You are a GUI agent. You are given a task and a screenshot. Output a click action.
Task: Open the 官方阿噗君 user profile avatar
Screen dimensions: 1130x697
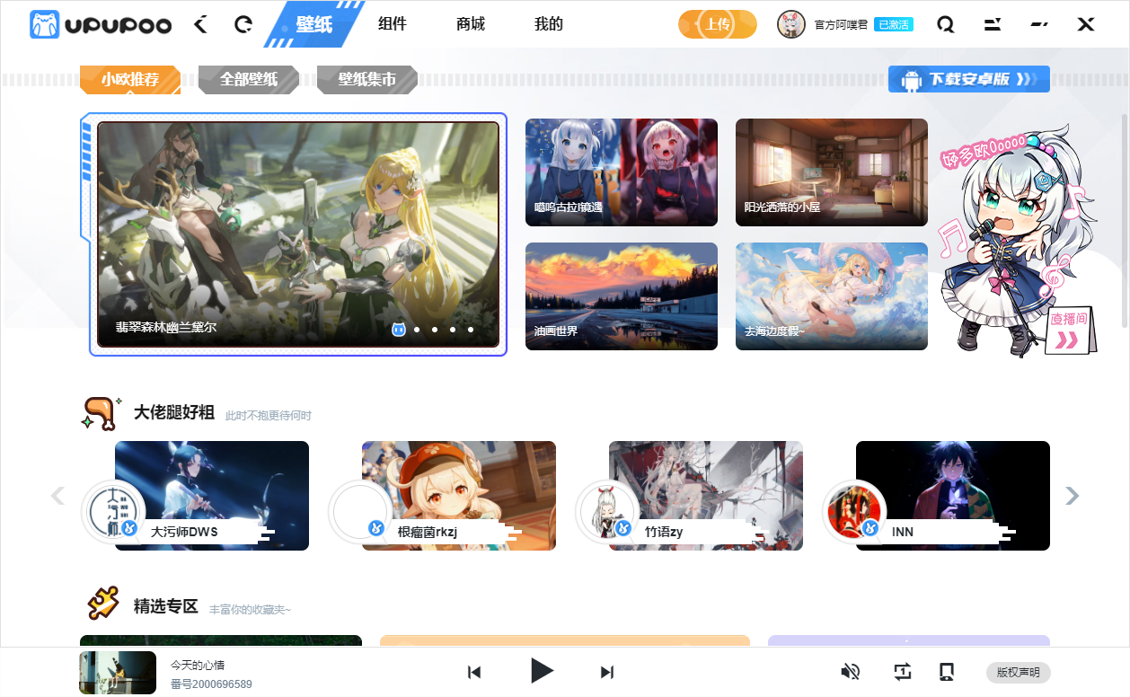coord(790,24)
